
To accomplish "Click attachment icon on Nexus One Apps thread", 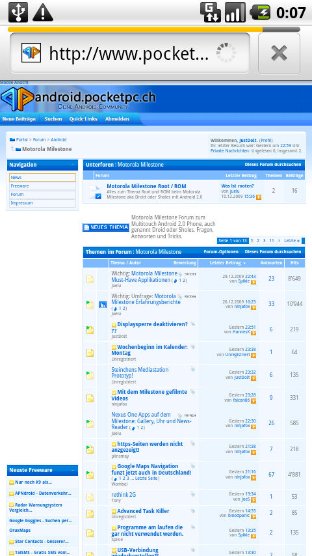I will pos(180,415).
